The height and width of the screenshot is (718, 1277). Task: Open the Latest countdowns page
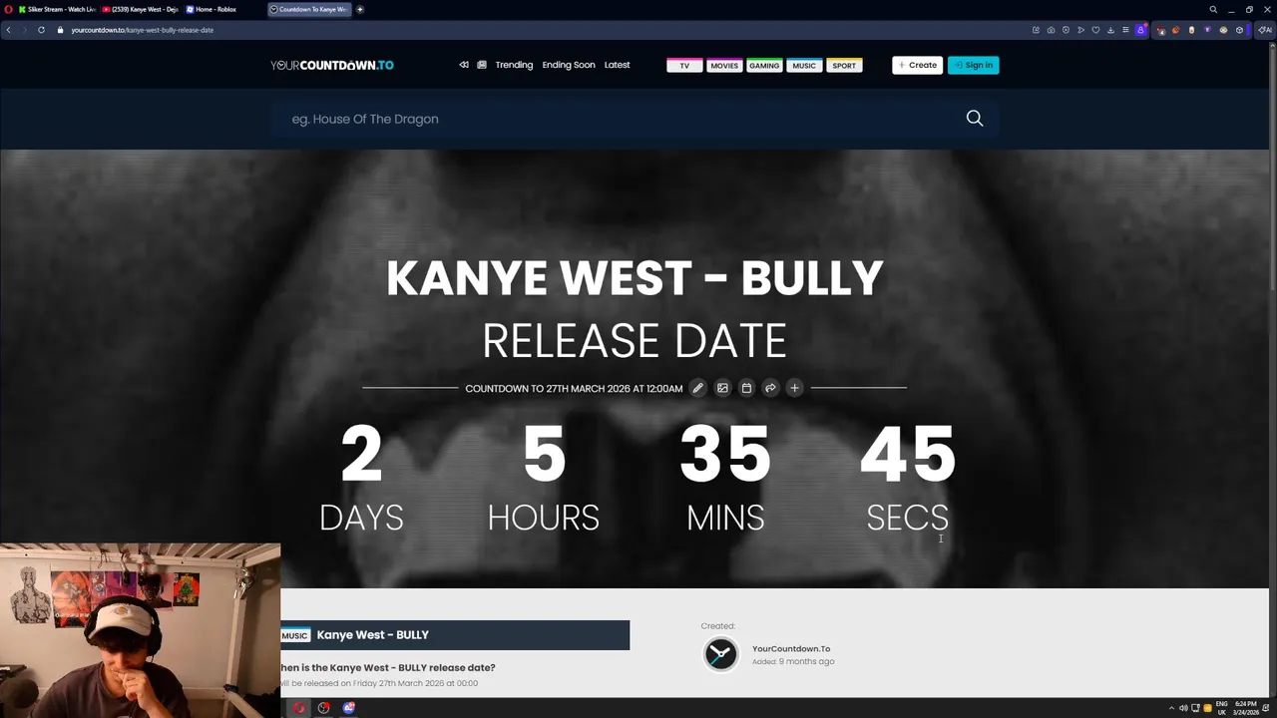coord(617,65)
